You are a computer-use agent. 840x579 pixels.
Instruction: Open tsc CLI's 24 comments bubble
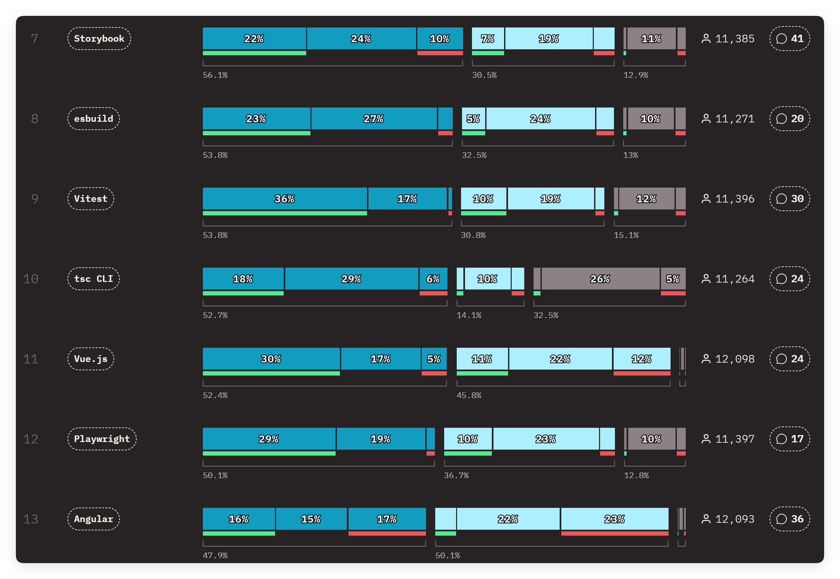pyautogui.click(x=789, y=279)
